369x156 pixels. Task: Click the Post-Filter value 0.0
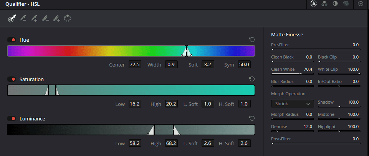point(356,139)
